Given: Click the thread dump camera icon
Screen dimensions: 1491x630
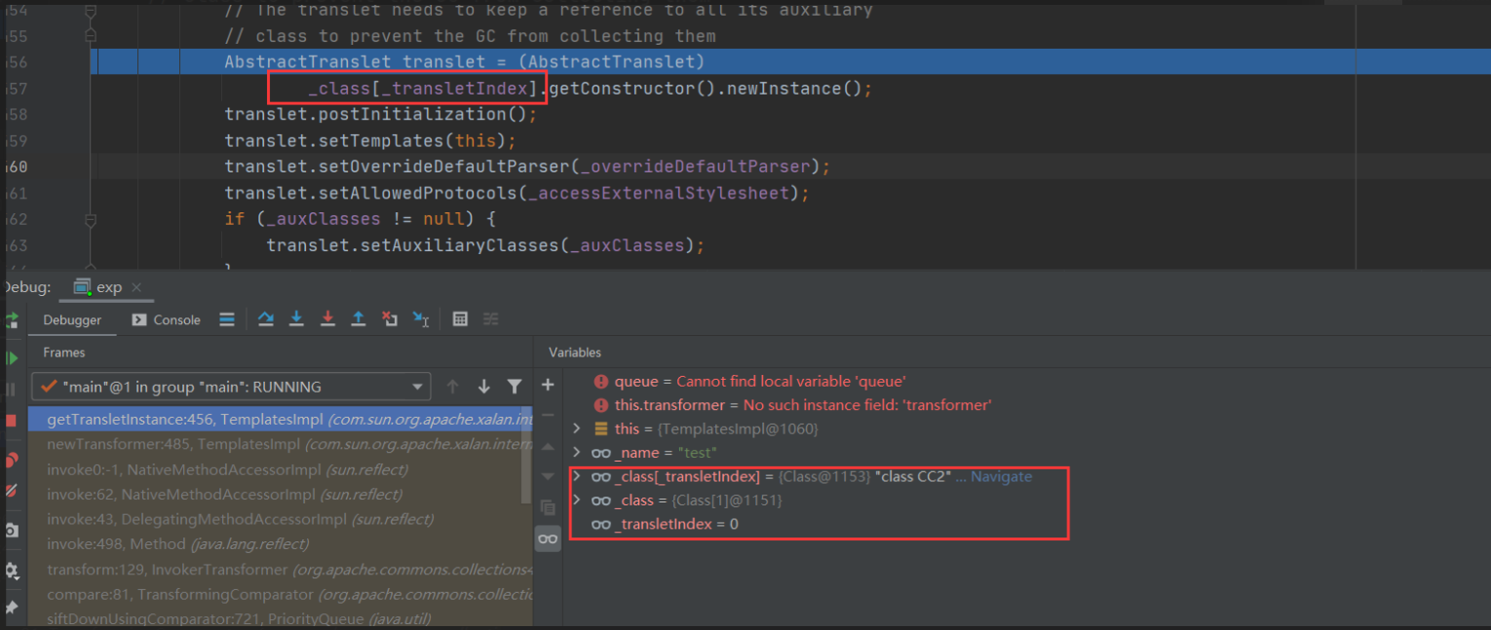Looking at the screenshot, I should pos(12,531).
